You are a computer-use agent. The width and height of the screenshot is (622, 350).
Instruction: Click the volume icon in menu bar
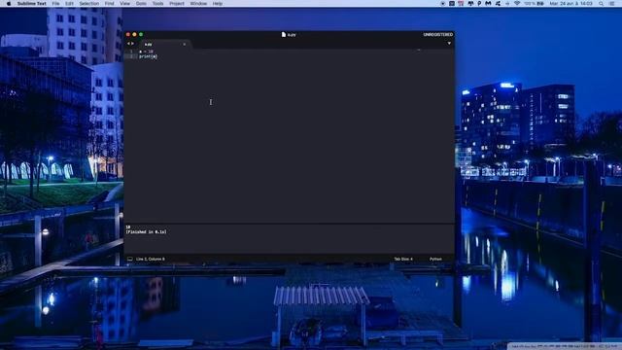(507, 4)
